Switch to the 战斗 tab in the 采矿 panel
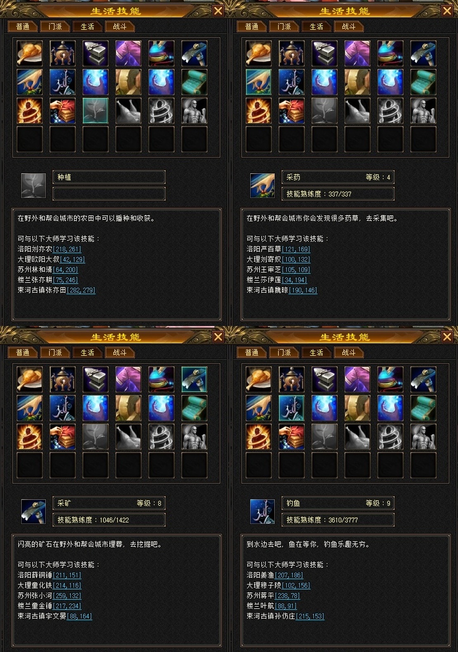 (x=120, y=353)
